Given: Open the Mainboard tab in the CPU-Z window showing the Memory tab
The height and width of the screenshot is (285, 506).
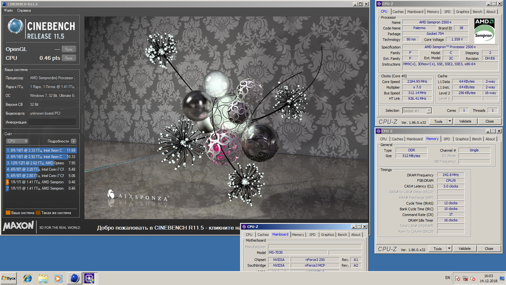Looking at the screenshot, I should click(414, 139).
